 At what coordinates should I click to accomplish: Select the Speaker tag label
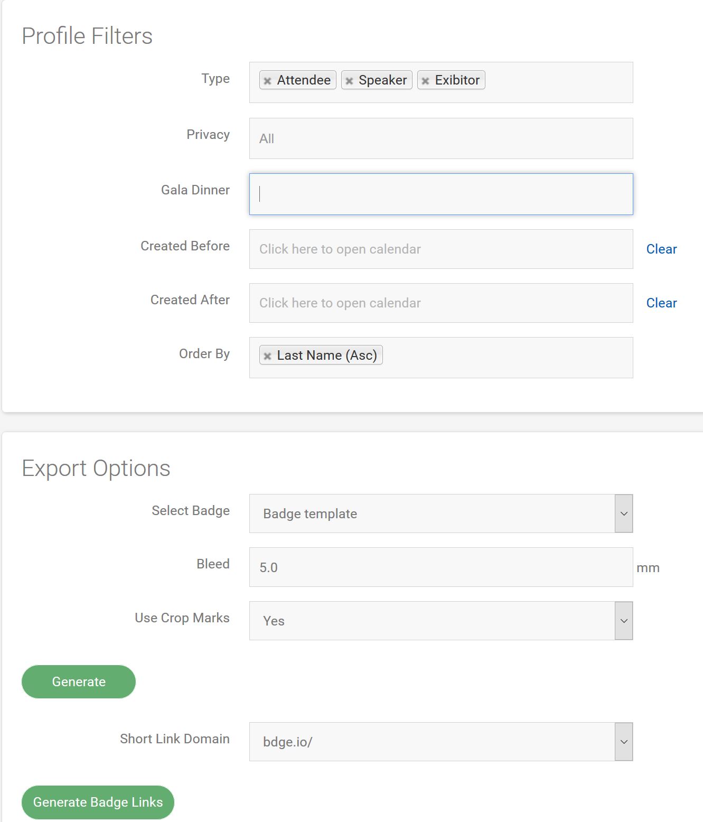click(x=382, y=80)
